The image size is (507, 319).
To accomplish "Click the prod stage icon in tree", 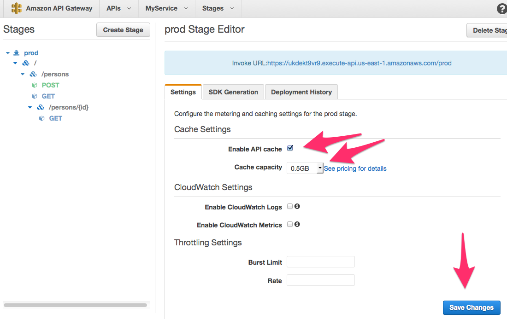I will pos(17,53).
